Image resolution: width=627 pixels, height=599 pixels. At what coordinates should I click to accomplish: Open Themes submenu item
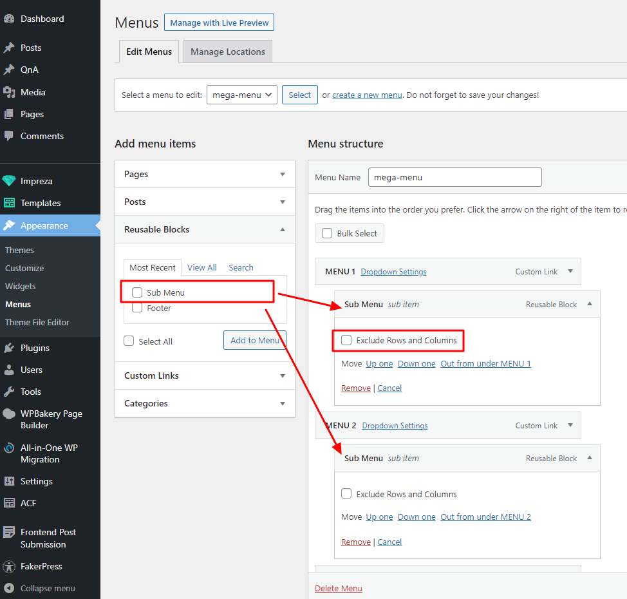tap(19, 250)
